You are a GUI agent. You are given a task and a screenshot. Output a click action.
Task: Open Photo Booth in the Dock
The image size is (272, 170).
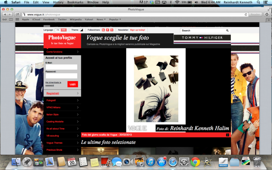point(105,162)
